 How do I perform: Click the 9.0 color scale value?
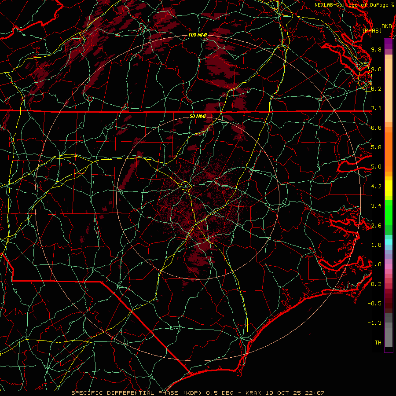(x=376, y=69)
